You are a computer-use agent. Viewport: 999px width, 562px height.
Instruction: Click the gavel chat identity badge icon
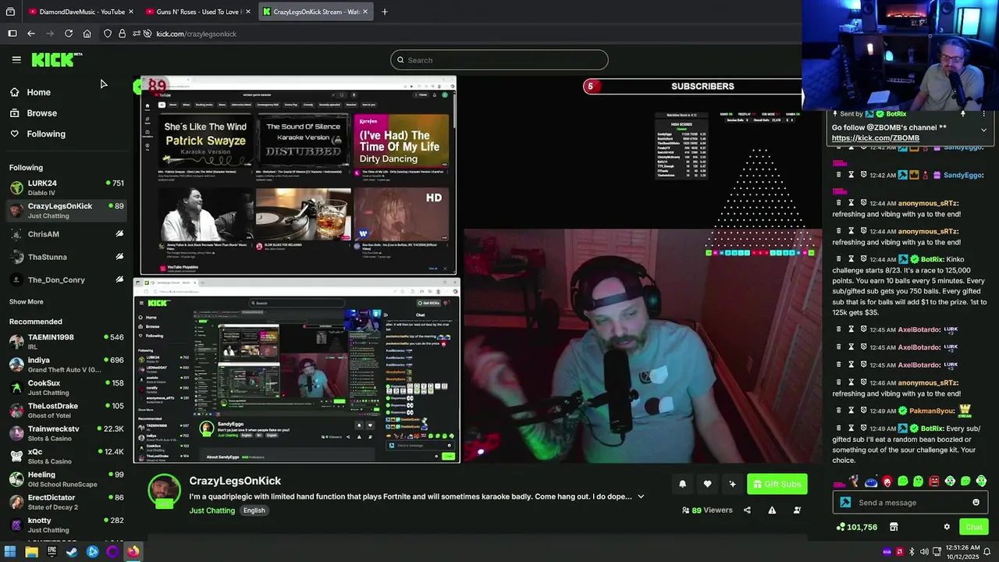coord(845,503)
